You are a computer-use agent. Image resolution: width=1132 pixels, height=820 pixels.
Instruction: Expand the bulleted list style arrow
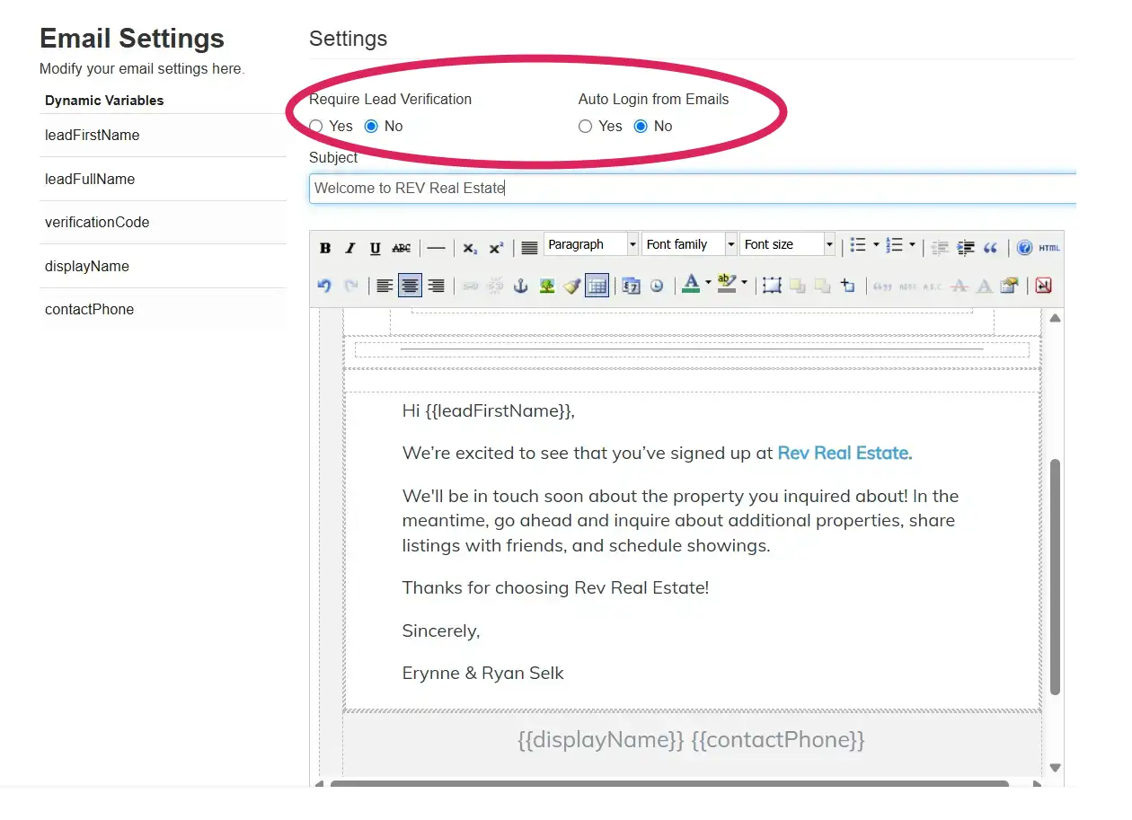coord(876,245)
